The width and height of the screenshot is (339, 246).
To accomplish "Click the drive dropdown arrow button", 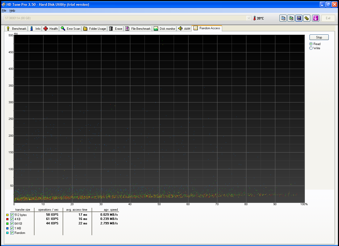I will 249,18.
